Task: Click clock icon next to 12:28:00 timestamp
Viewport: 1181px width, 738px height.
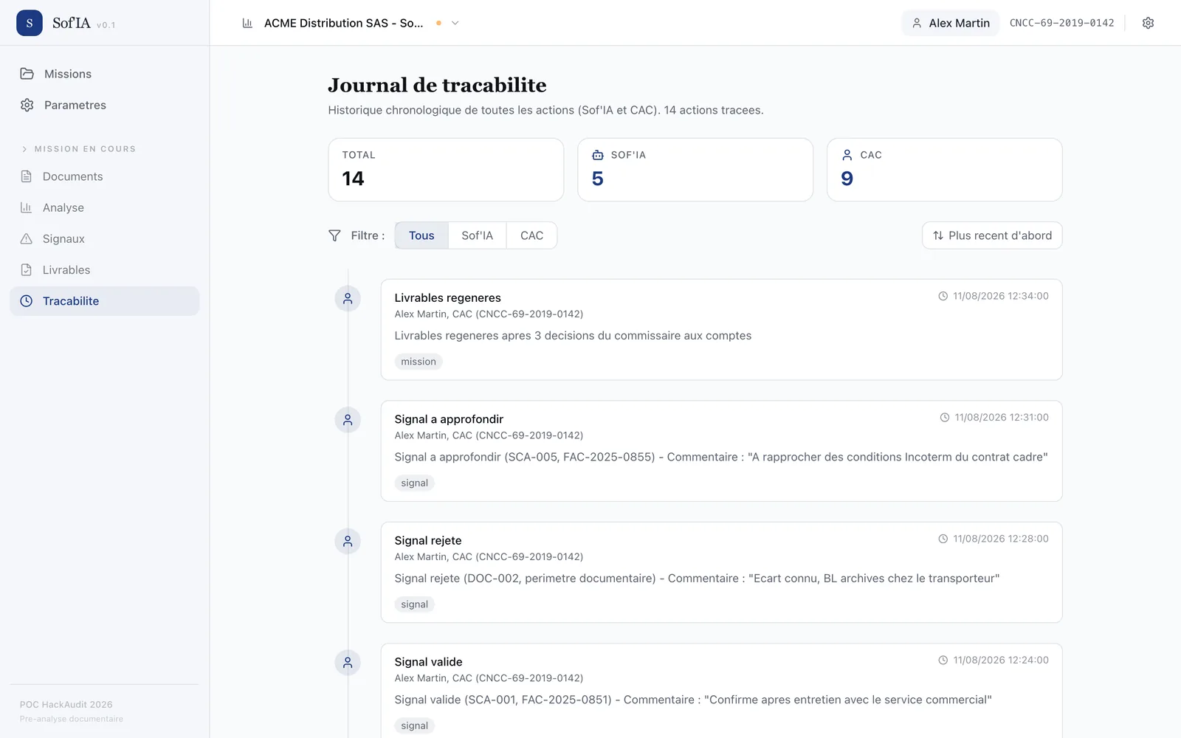Action: tap(943, 539)
